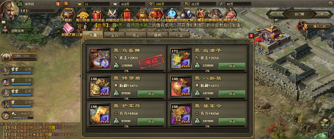Open the 镔铁矿洞 iron mine icon

pos(186,14)
